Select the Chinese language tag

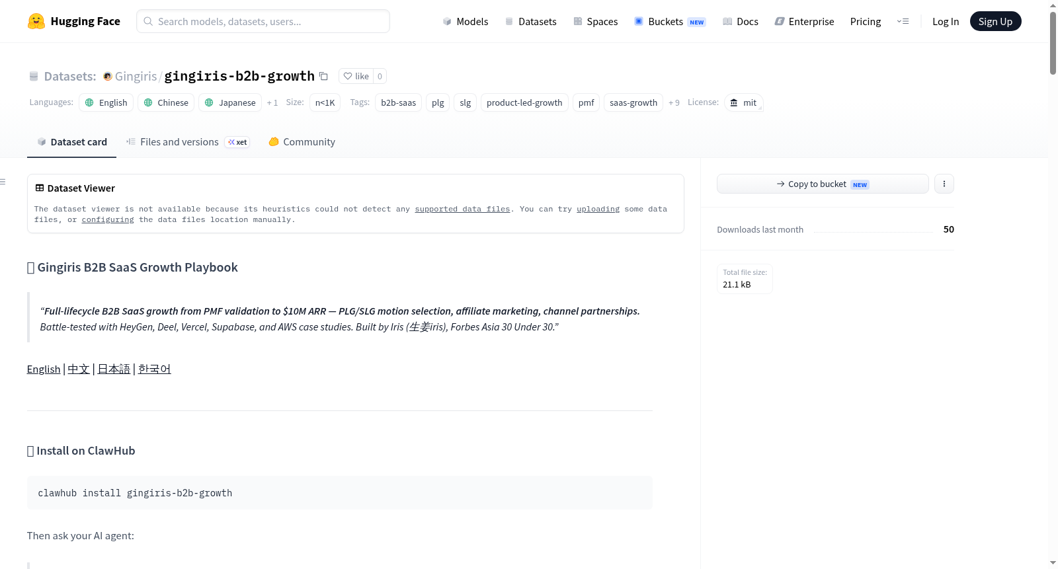pyautogui.click(x=166, y=102)
